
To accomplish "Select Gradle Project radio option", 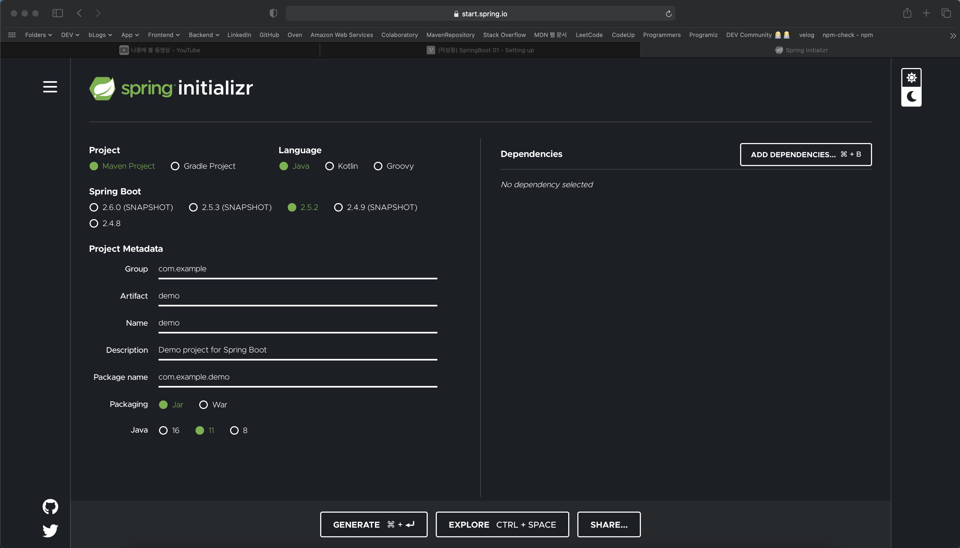I will pos(203,166).
